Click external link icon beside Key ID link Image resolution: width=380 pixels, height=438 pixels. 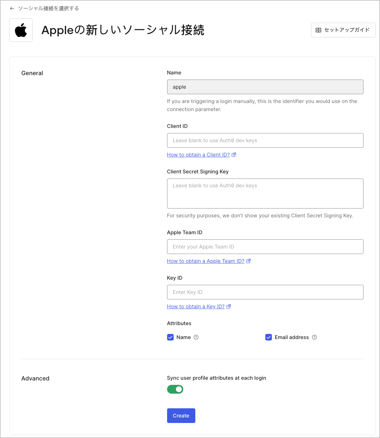point(229,306)
